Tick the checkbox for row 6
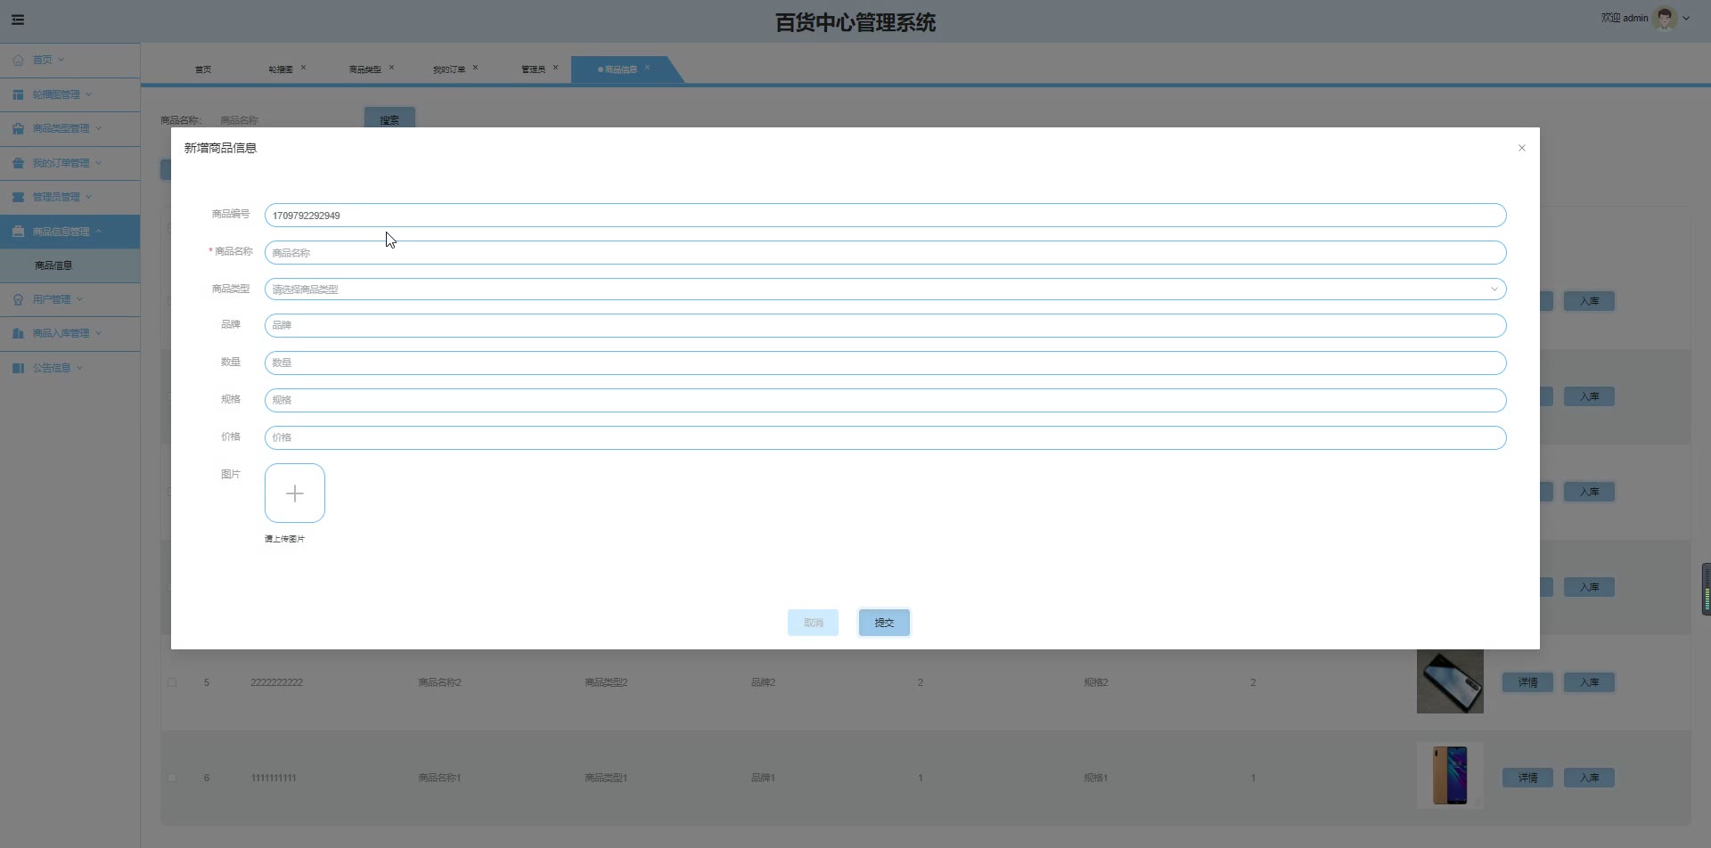This screenshot has width=1711, height=848. pyautogui.click(x=172, y=778)
